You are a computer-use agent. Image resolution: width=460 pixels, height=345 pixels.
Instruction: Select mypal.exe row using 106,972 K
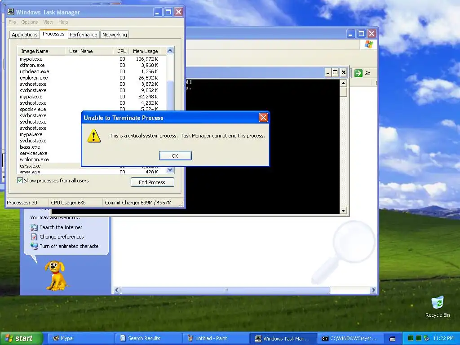tap(92, 59)
